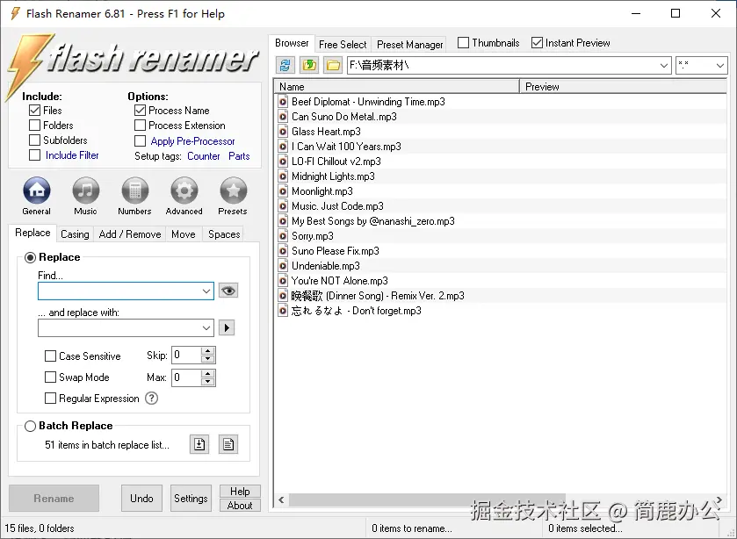Toggle the Thumbnails checkbox
737x539 pixels.
464,43
